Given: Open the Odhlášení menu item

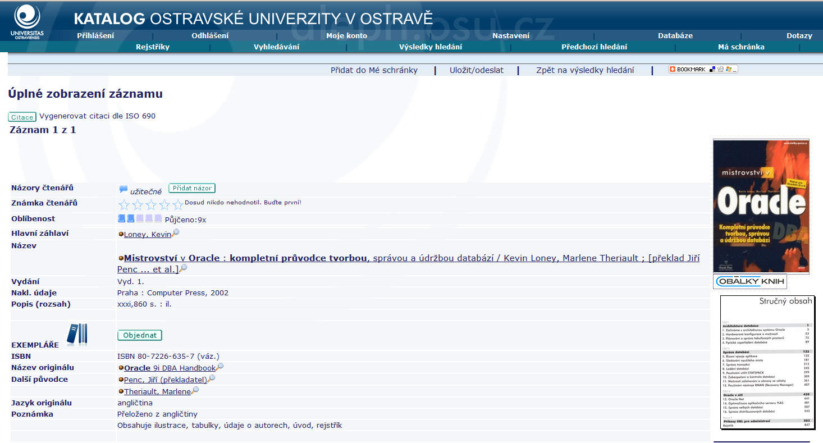Looking at the screenshot, I should click(210, 35).
